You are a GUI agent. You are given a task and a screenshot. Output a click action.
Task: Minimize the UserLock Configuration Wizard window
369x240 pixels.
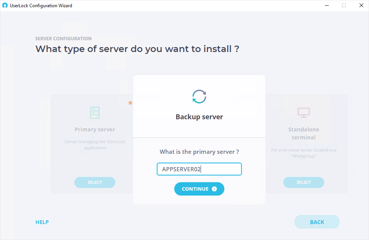click(327, 5)
